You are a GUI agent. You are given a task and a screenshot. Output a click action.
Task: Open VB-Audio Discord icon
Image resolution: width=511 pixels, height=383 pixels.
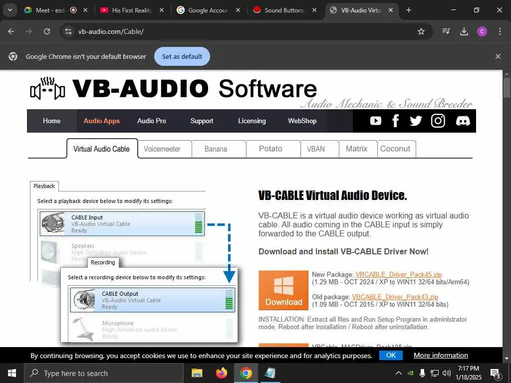(463, 121)
